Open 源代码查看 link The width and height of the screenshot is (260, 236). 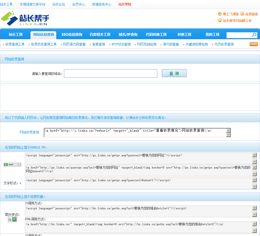coord(171,44)
